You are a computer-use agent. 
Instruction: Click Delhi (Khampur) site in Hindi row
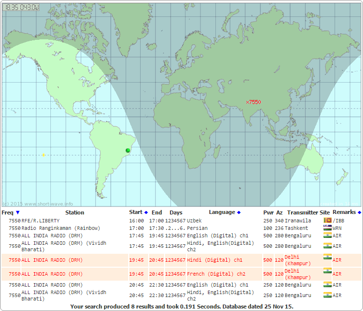(298, 260)
